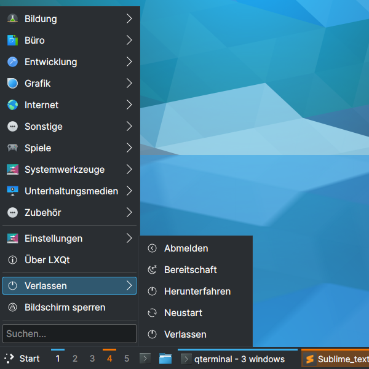
Task: Select Über LXQt menu entry
Action: pos(69,260)
